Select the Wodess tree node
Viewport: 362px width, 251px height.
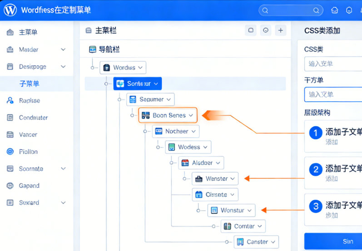[x=188, y=147]
